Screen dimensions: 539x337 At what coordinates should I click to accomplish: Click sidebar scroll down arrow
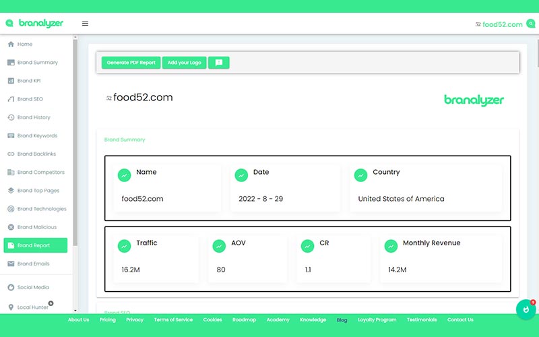[75, 311]
